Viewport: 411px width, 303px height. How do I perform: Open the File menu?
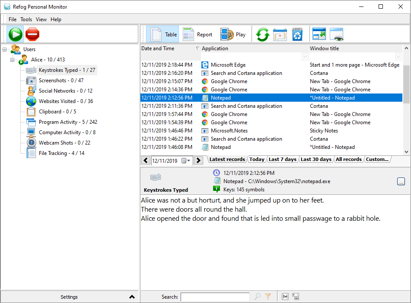(13, 19)
